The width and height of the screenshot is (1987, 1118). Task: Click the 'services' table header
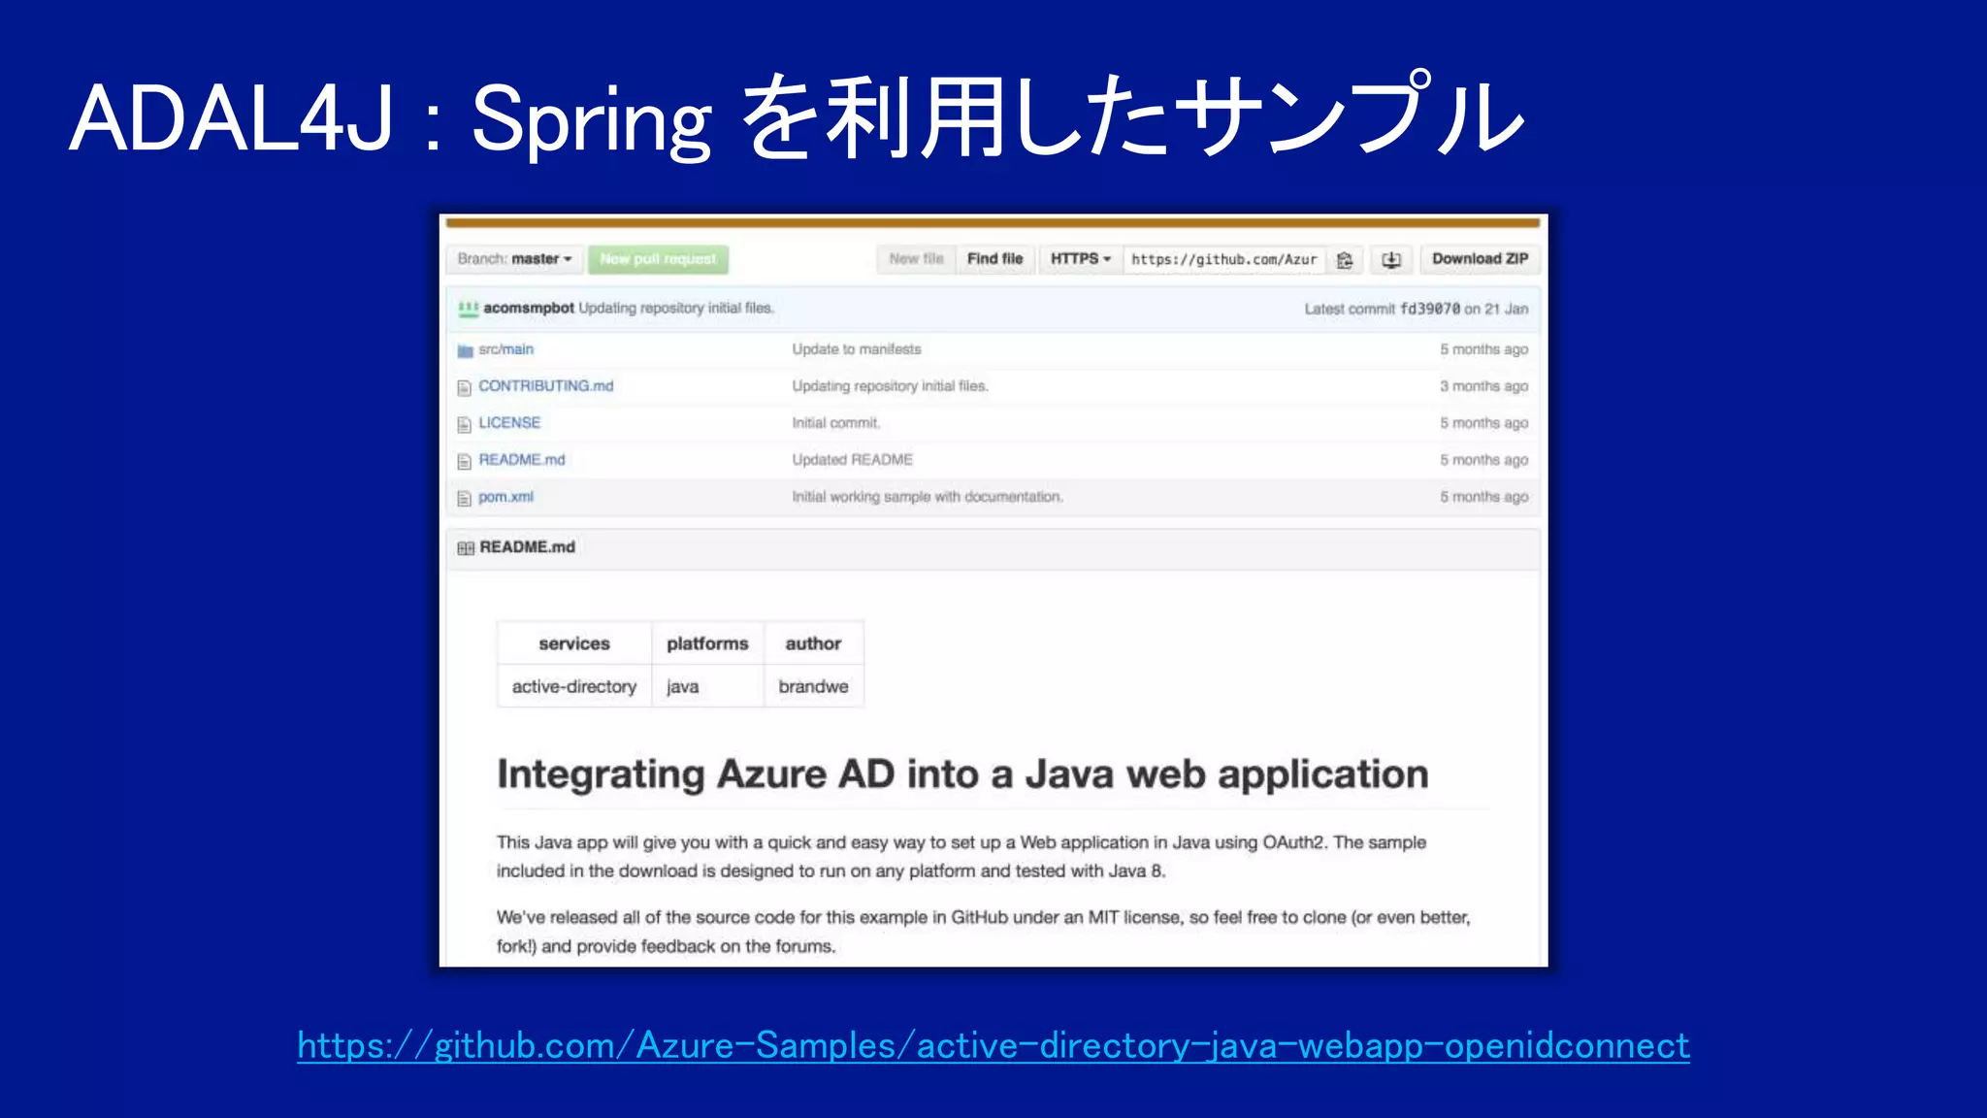point(574,643)
